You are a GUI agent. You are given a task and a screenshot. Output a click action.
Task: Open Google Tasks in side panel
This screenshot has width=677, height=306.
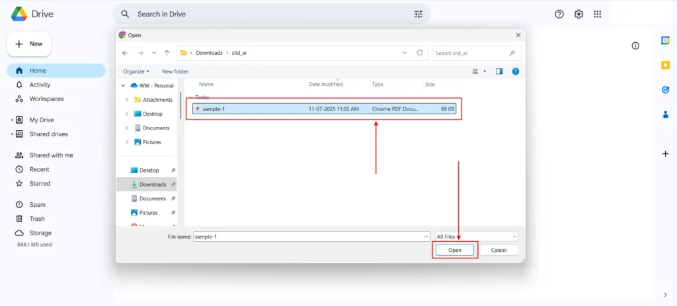coord(665,89)
